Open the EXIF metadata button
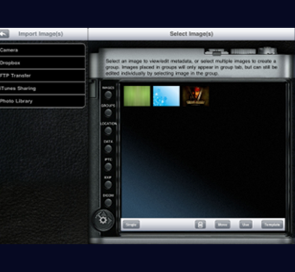 (108, 185)
